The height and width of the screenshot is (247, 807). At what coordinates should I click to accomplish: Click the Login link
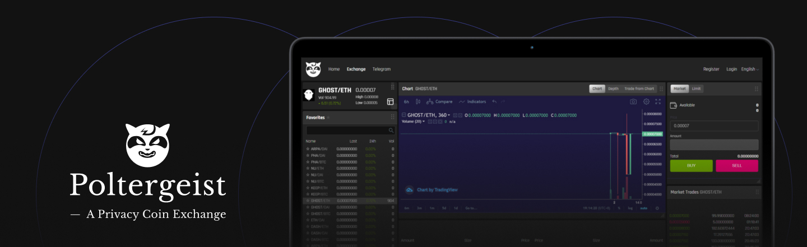point(731,69)
